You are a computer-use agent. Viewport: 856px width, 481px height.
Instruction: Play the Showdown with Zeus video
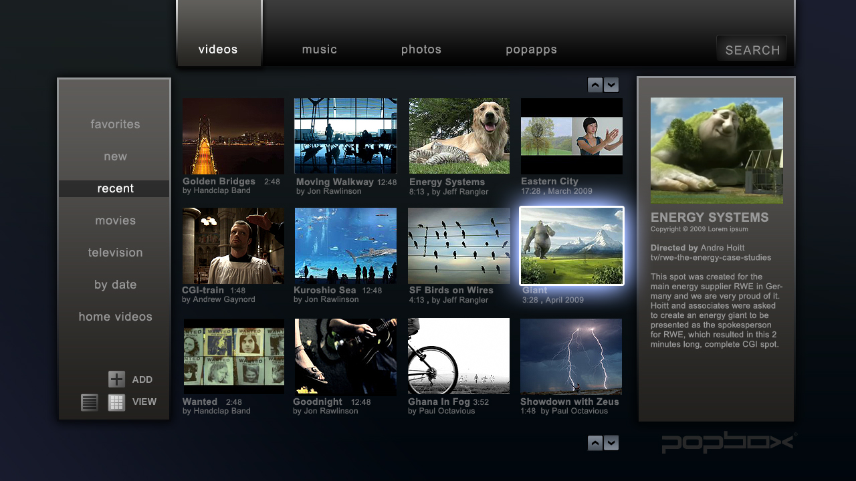pyautogui.click(x=571, y=356)
